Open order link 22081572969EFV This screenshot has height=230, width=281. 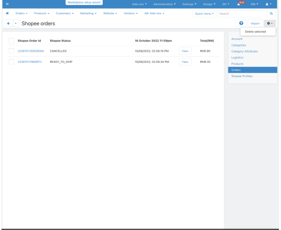[x=30, y=62]
